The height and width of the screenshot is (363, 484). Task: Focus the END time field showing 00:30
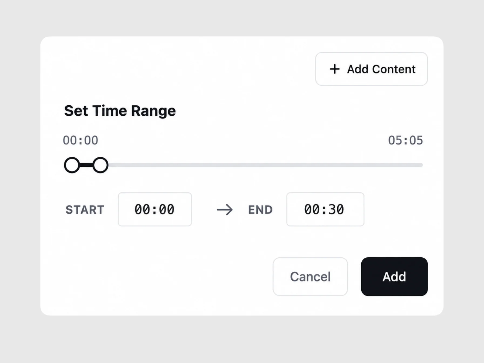(x=325, y=209)
